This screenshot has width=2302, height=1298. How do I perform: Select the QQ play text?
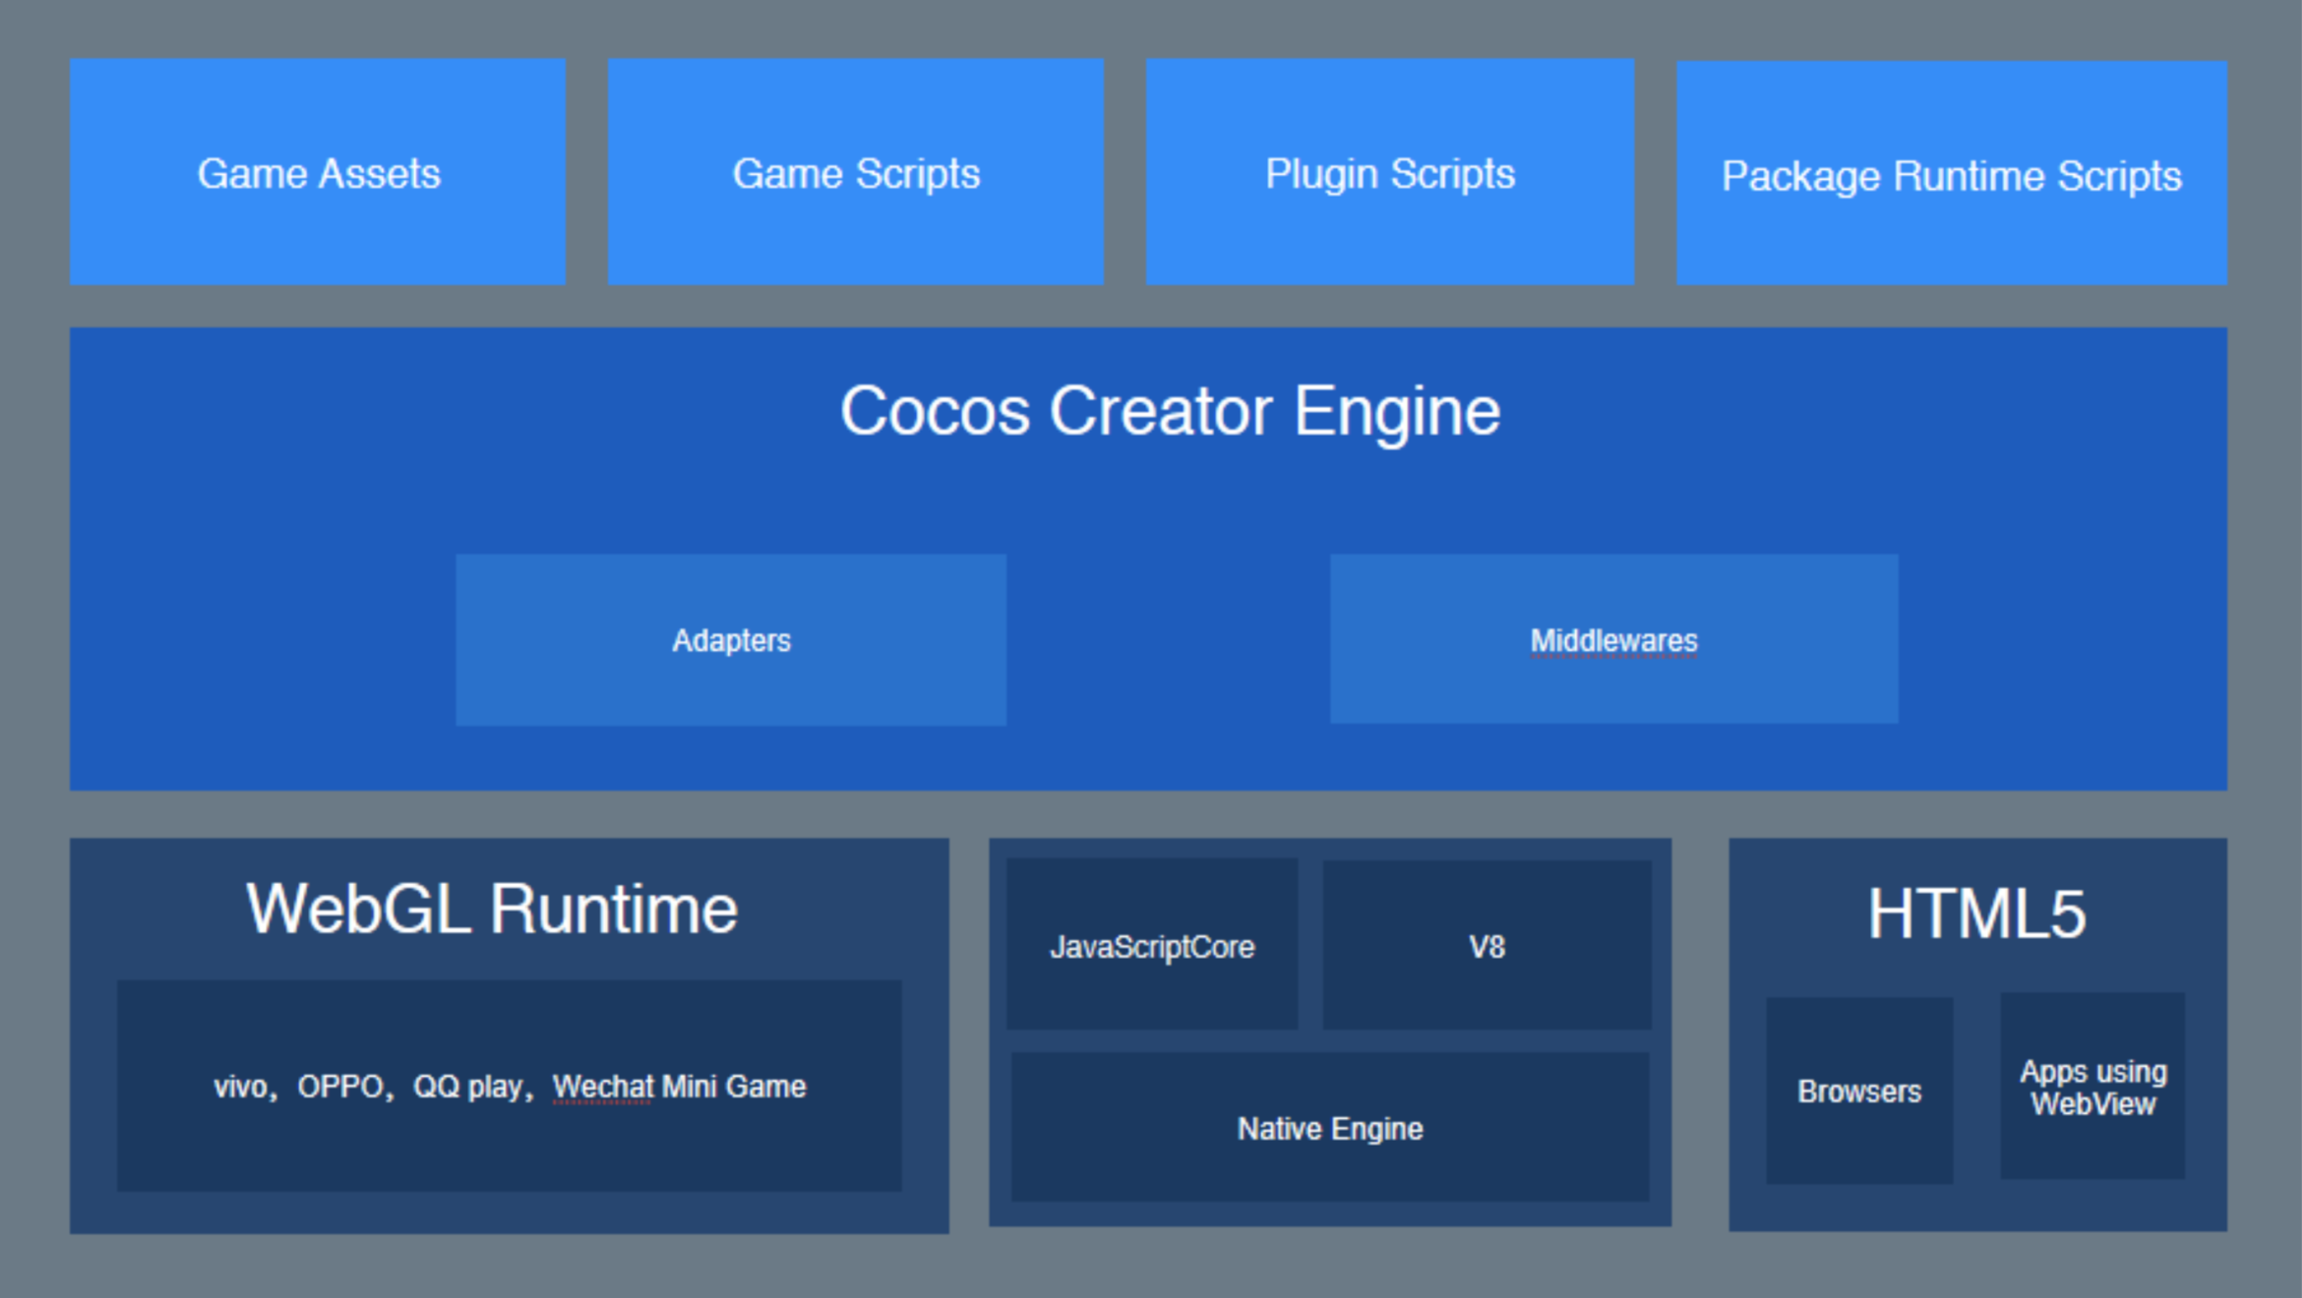[466, 1087]
